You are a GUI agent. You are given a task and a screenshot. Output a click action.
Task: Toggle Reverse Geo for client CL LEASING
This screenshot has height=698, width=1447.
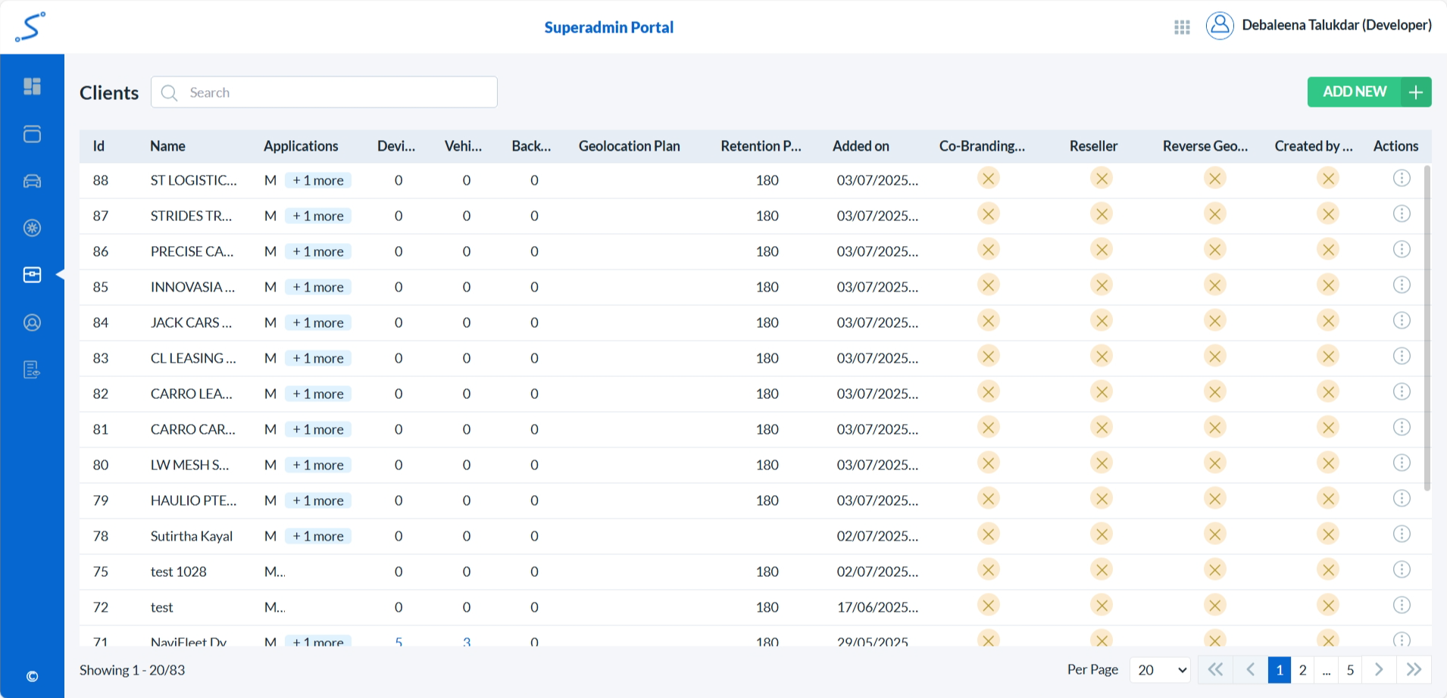1215,356
